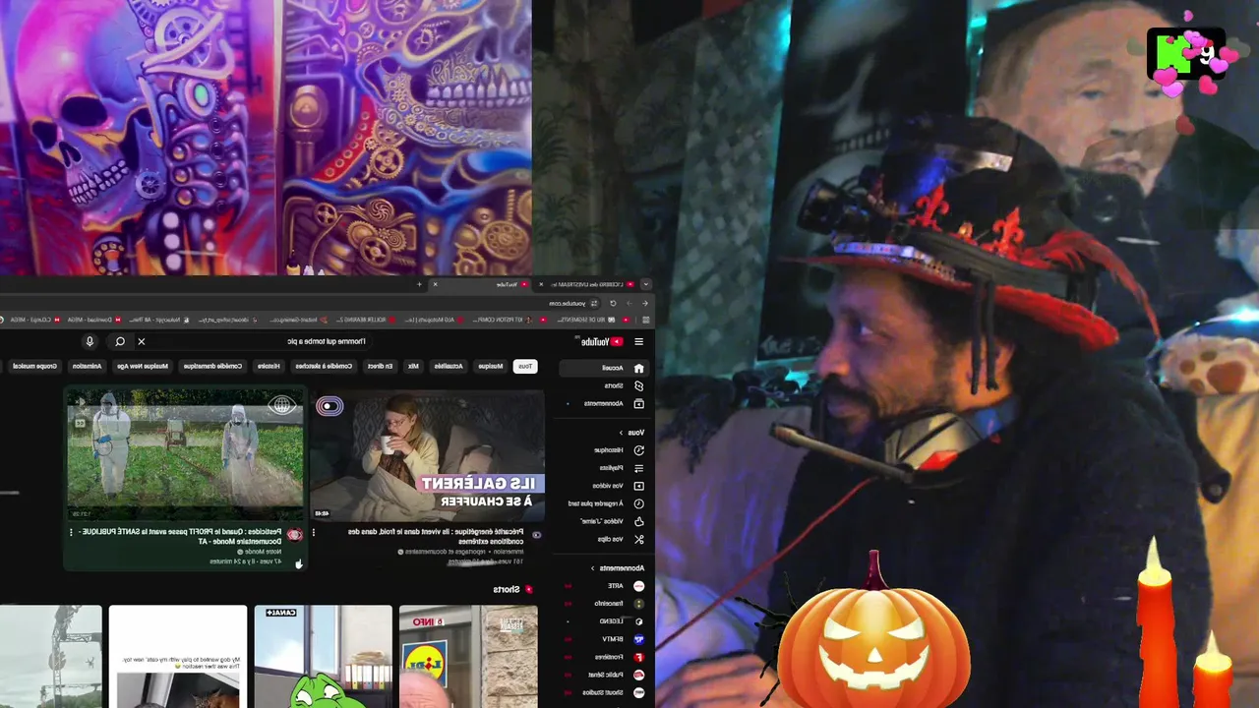The image size is (1259, 708).
Task: Open the CANAL+ short thumbnail
Action: point(323,657)
